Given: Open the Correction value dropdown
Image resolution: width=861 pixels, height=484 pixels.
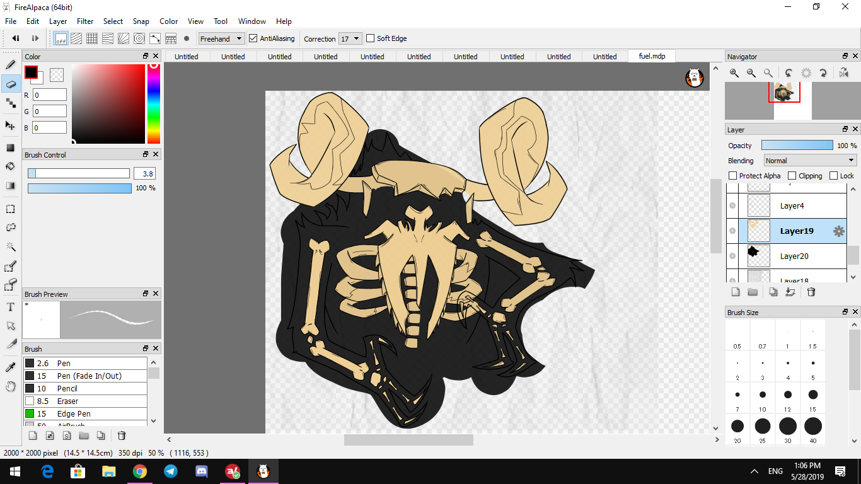Looking at the screenshot, I should click(350, 38).
